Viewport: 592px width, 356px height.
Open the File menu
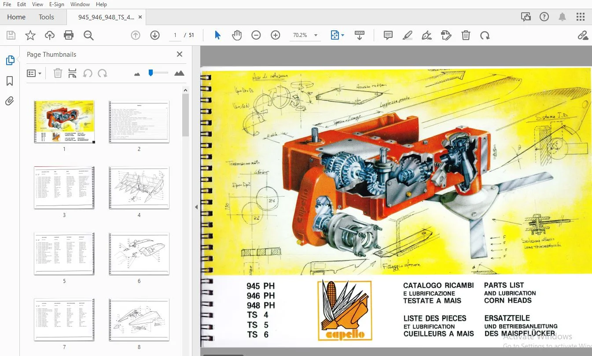(7, 4)
